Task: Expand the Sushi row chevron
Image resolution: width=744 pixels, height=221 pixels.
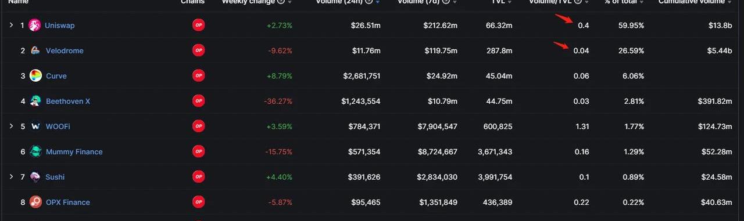Action: click(x=10, y=177)
